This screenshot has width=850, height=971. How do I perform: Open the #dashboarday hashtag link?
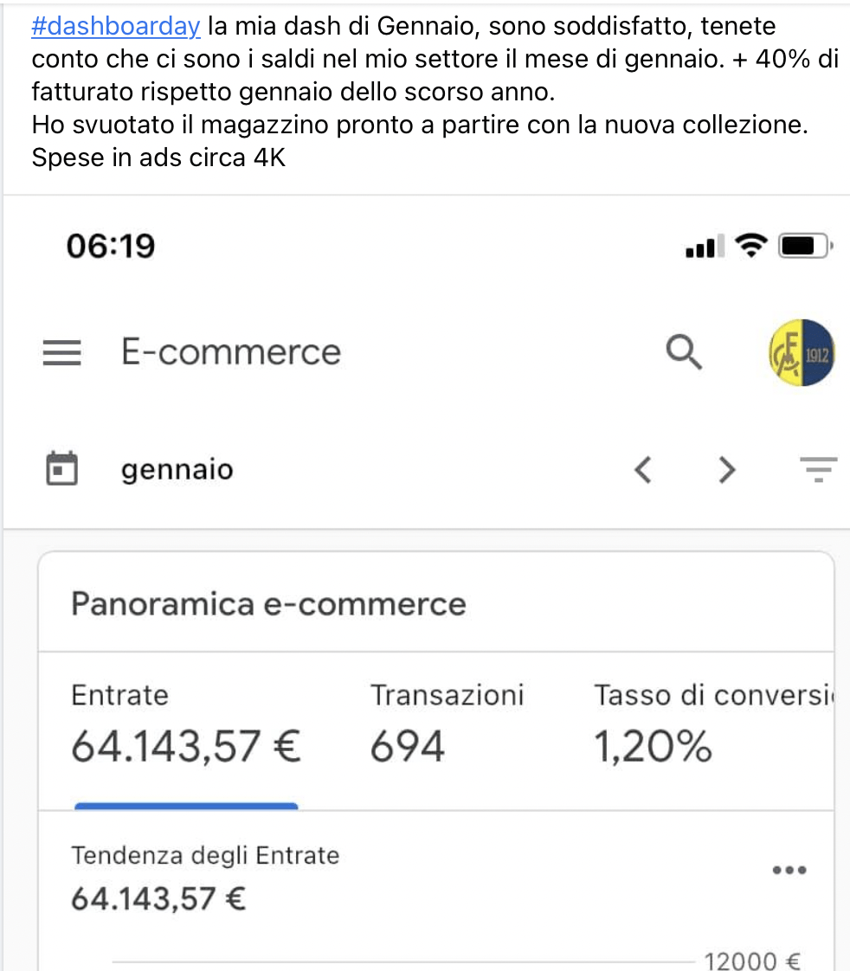pos(116,26)
